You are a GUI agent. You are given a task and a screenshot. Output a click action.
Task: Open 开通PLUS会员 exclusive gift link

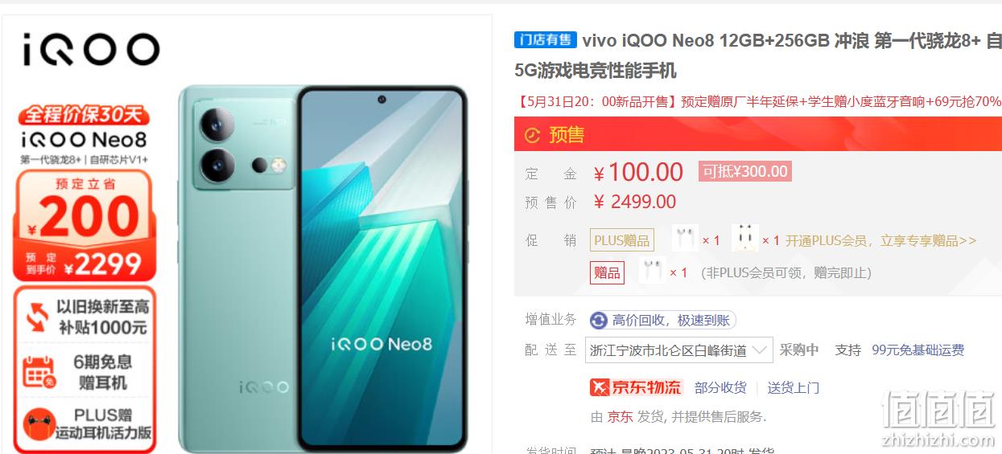click(880, 240)
